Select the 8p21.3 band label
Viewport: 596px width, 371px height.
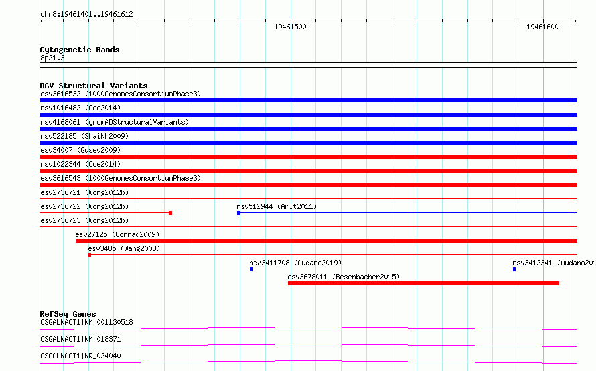point(52,58)
